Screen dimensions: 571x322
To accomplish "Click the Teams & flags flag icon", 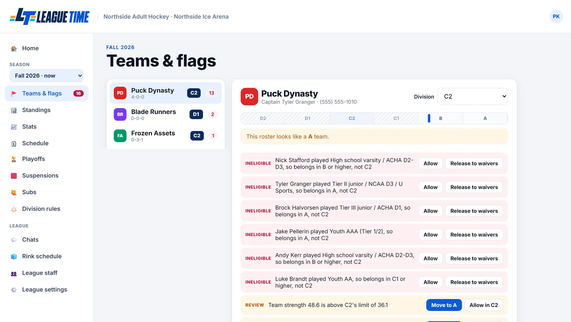I will click(14, 93).
